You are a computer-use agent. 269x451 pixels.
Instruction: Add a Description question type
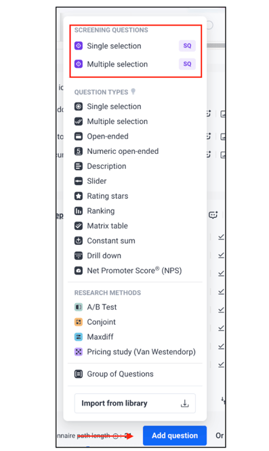(100, 166)
